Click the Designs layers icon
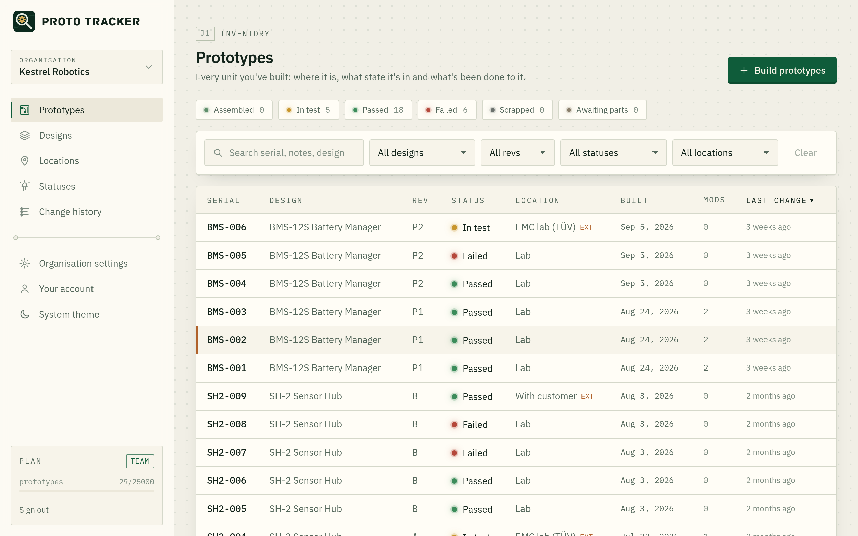 [25, 135]
